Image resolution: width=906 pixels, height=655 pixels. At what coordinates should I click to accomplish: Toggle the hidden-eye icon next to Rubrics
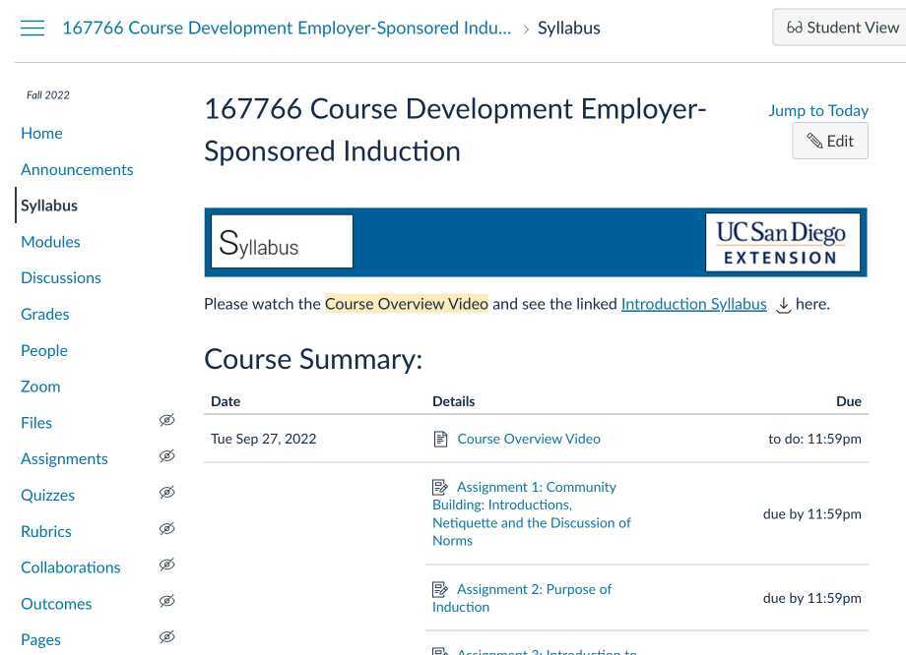pyautogui.click(x=167, y=528)
